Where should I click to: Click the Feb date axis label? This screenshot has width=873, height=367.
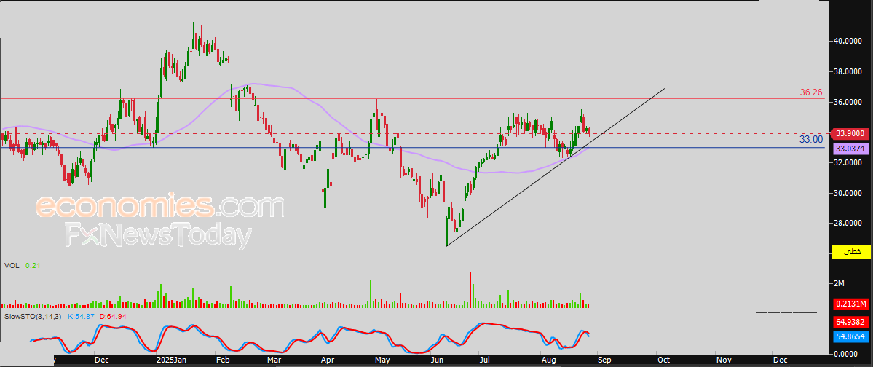point(223,360)
